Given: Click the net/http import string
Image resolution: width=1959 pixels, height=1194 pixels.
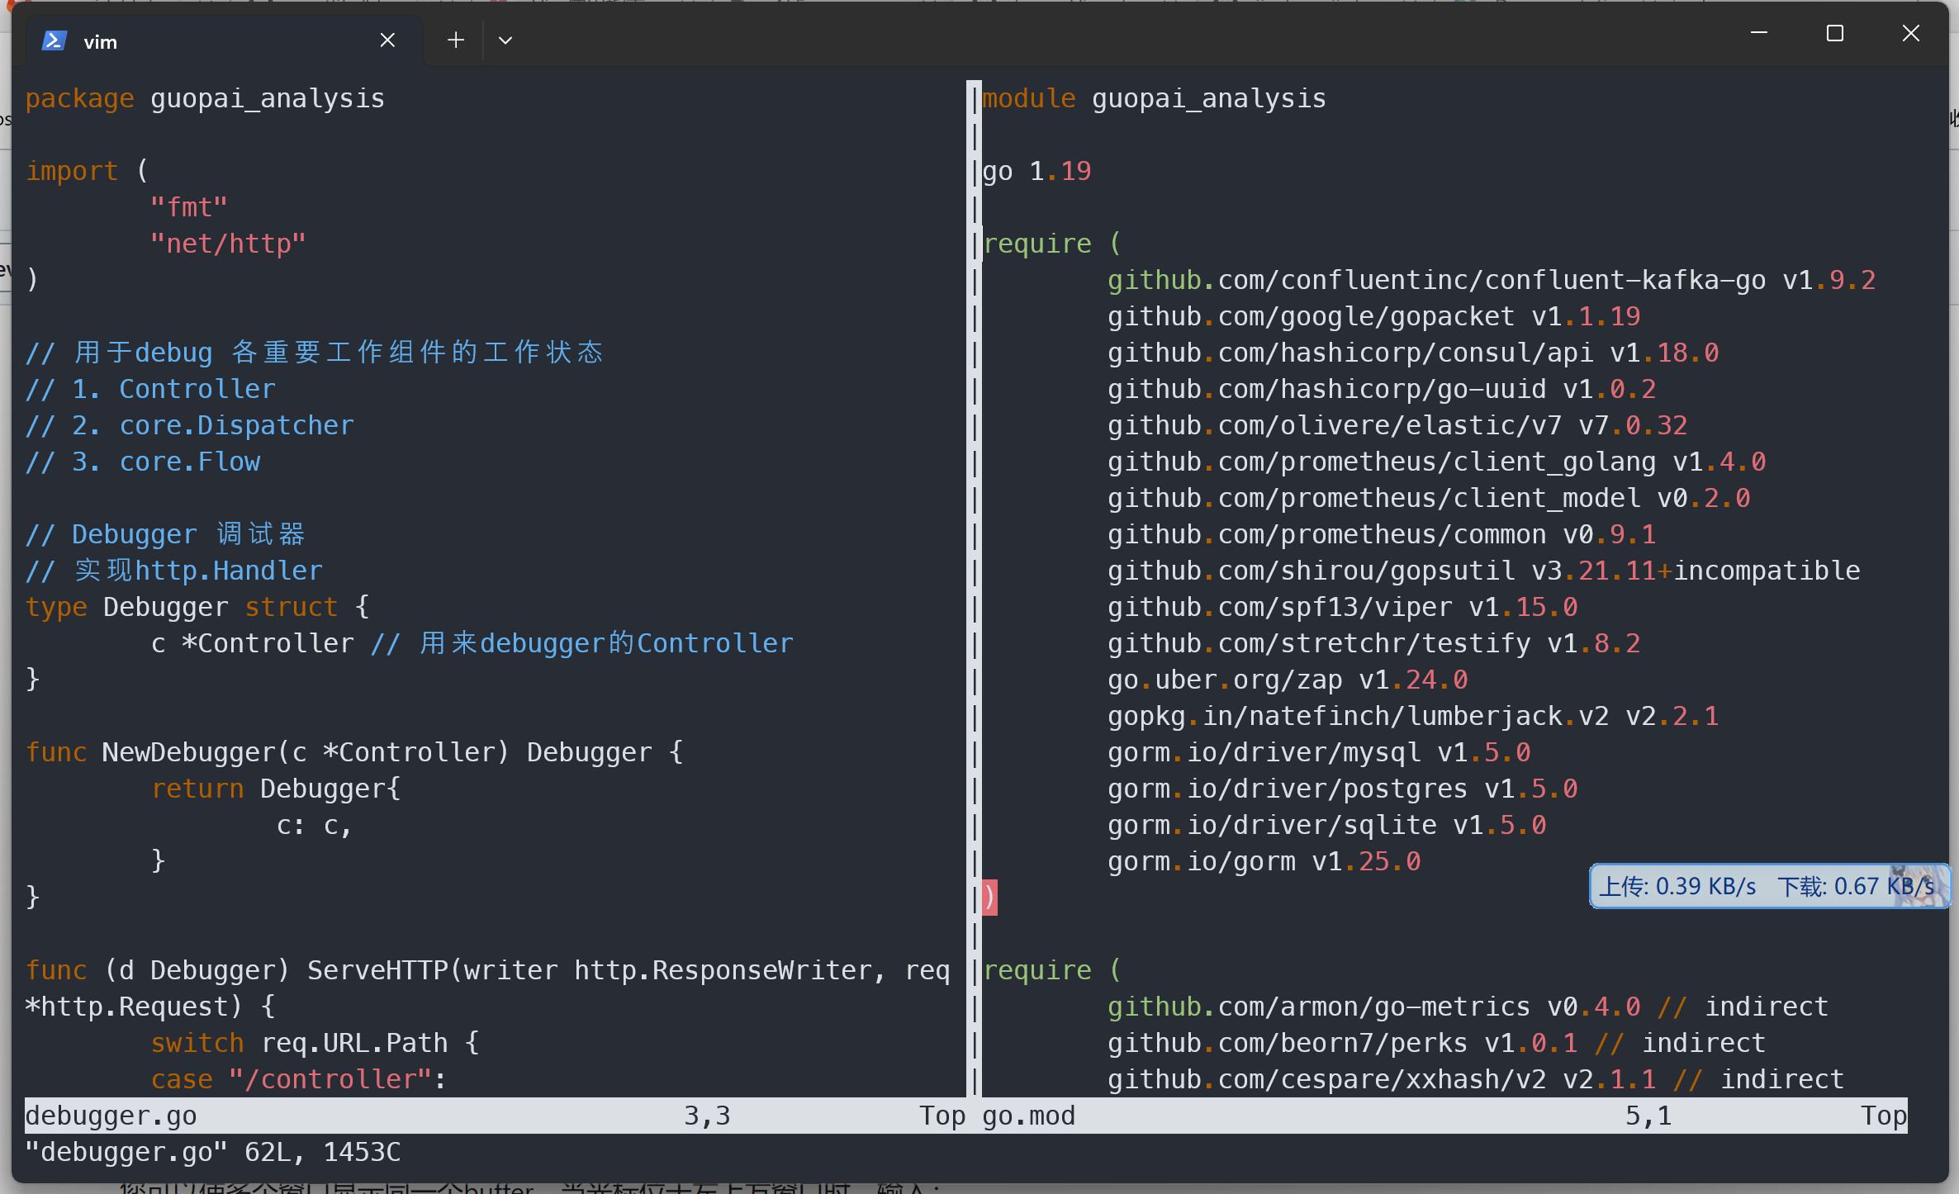Looking at the screenshot, I should click(229, 243).
